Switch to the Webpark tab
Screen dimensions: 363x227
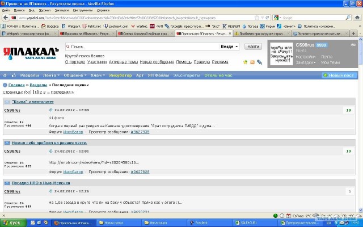click(29, 34)
